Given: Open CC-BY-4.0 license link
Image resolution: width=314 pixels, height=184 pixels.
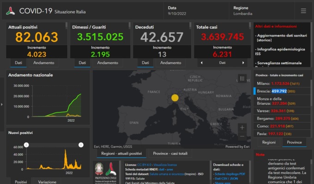Looking at the screenshot, I should [x=144, y=165].
